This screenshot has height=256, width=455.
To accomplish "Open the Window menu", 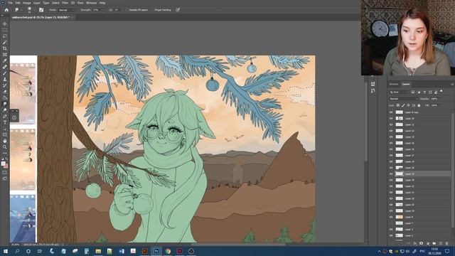I will click(x=91, y=3).
